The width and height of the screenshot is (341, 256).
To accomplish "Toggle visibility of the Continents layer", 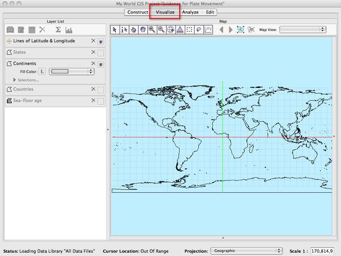I will [x=100, y=64].
